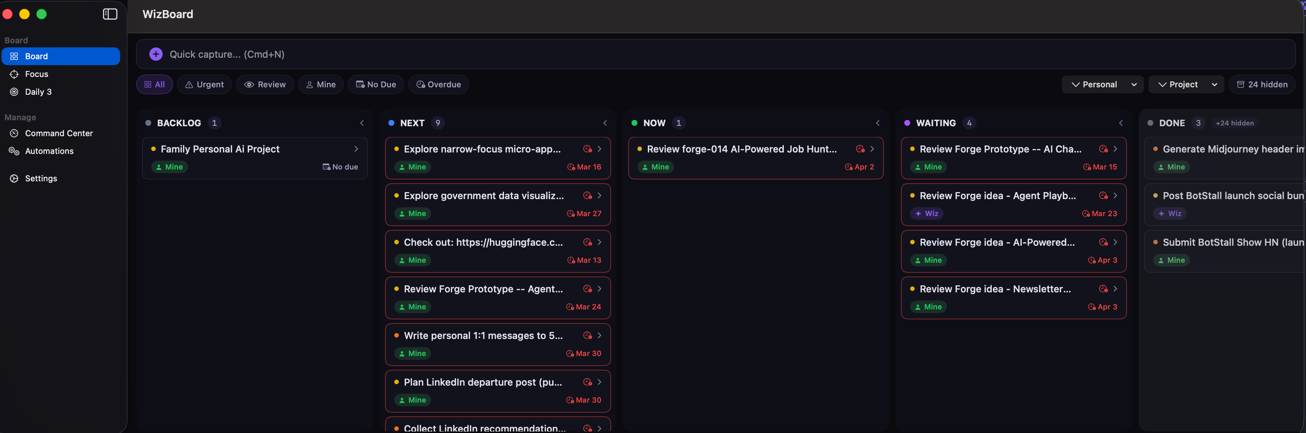Open the Personal dropdown
Viewport: 1306px width, 433px height.
coord(1102,85)
